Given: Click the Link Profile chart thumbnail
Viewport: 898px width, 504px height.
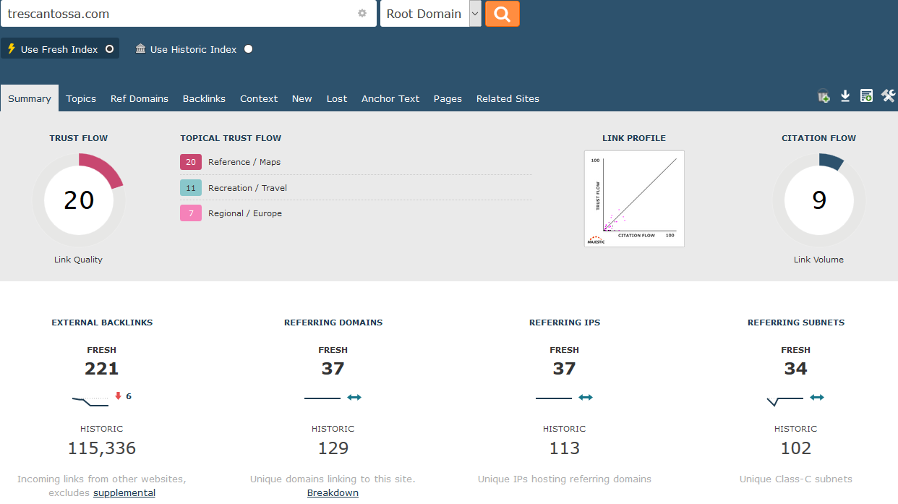Looking at the screenshot, I should (634, 199).
